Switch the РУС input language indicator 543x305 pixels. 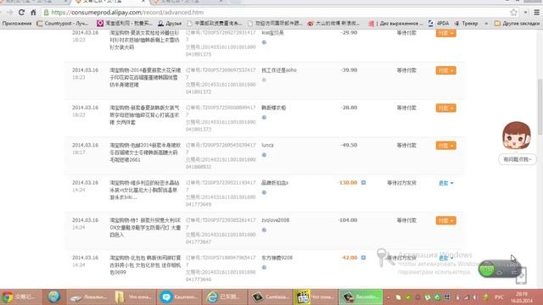[499, 297]
